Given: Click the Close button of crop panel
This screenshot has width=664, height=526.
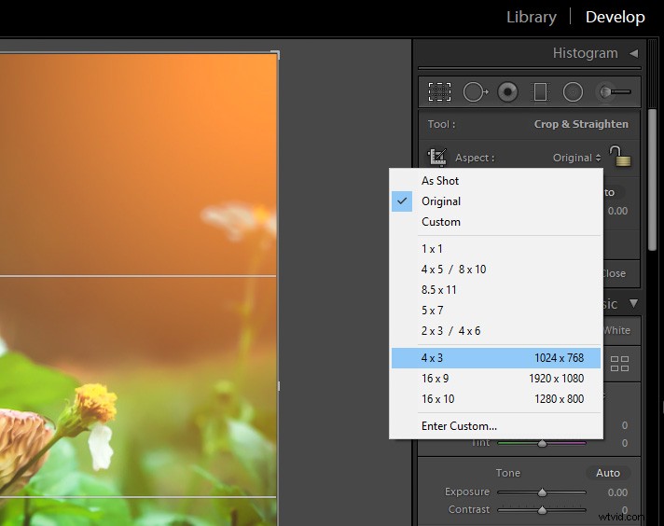Looking at the screenshot, I should click(614, 273).
